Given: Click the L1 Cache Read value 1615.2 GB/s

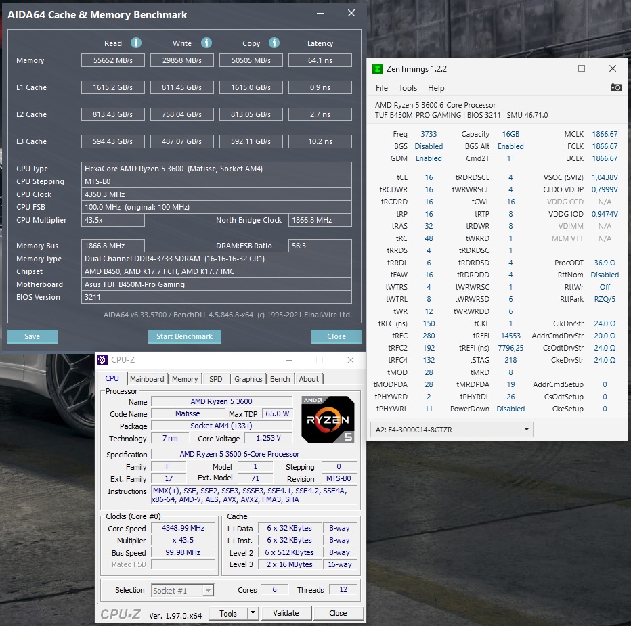Looking at the screenshot, I should coord(113,87).
